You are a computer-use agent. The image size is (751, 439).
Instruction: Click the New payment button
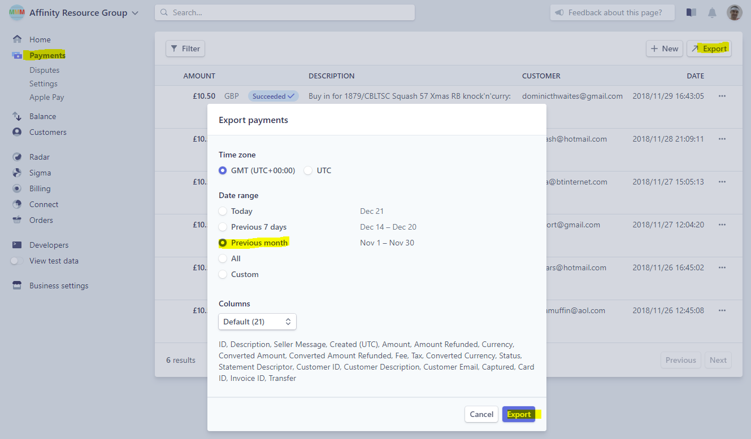pyautogui.click(x=665, y=49)
